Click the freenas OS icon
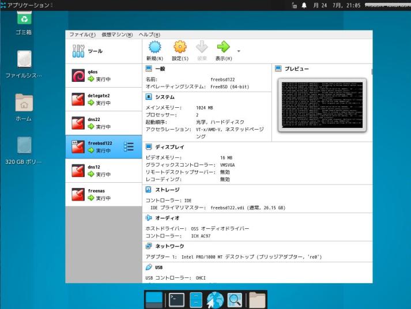Screen dimensions: 411x309 click(78, 194)
